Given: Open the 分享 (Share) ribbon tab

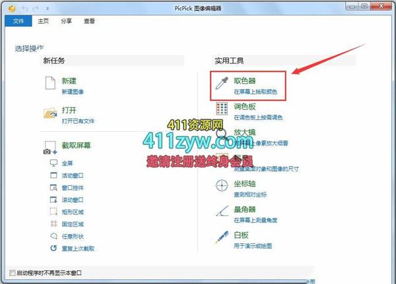Looking at the screenshot, I should tap(67, 21).
